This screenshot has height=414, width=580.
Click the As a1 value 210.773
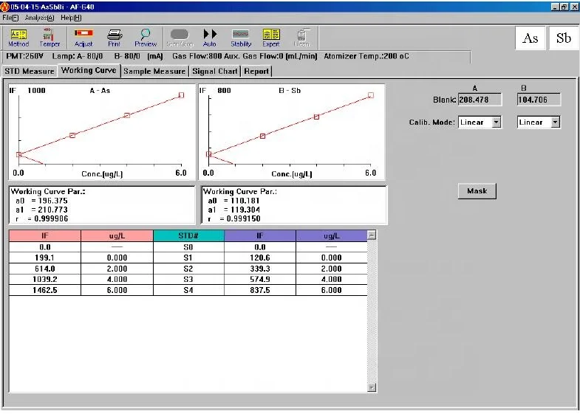52,210
